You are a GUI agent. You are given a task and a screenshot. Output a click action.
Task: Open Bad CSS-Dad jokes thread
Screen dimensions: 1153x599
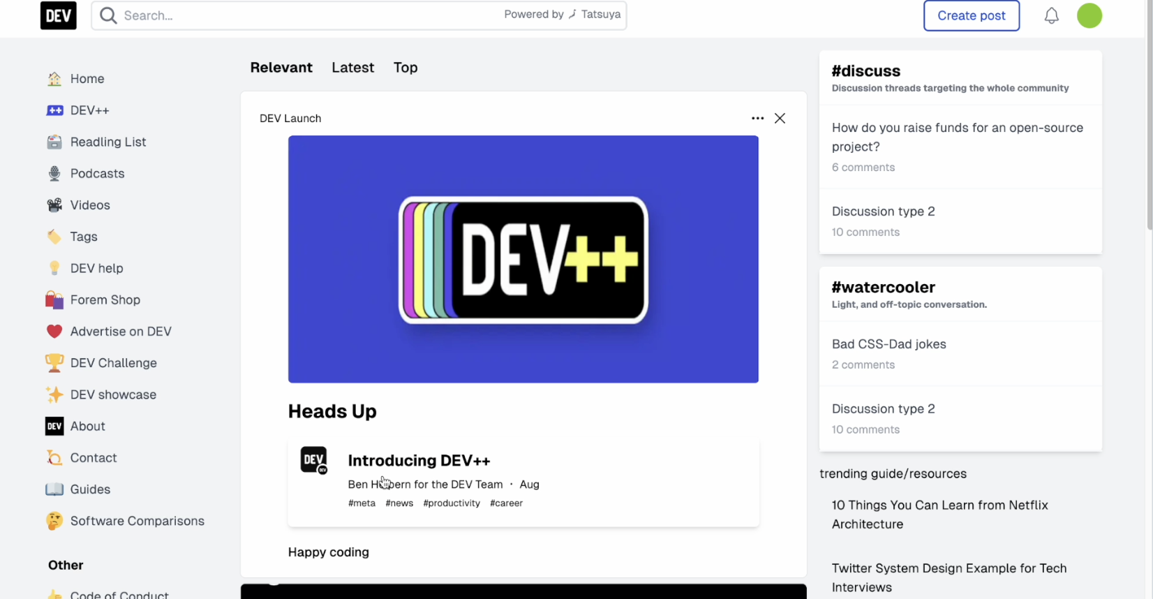[x=888, y=344]
